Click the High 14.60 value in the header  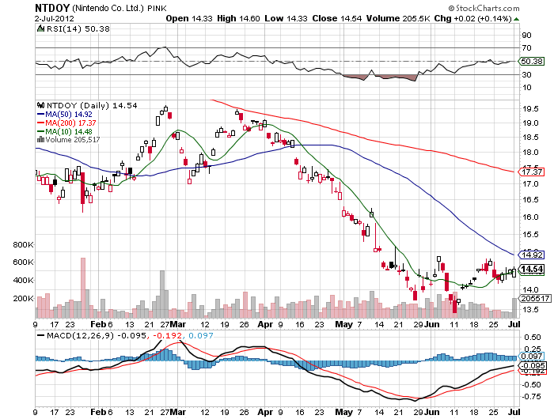point(238,19)
